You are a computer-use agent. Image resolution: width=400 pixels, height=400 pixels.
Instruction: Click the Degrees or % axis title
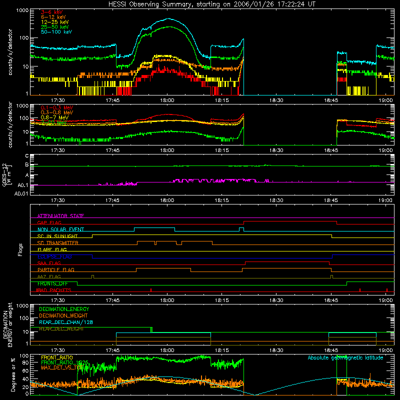pyautogui.click(x=13, y=374)
